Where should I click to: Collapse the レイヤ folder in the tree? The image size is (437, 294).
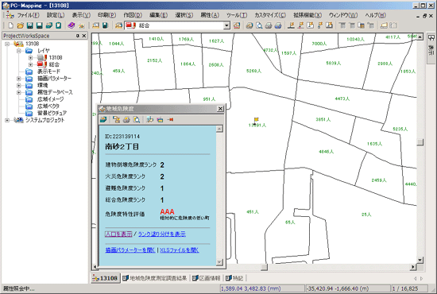(x=19, y=51)
